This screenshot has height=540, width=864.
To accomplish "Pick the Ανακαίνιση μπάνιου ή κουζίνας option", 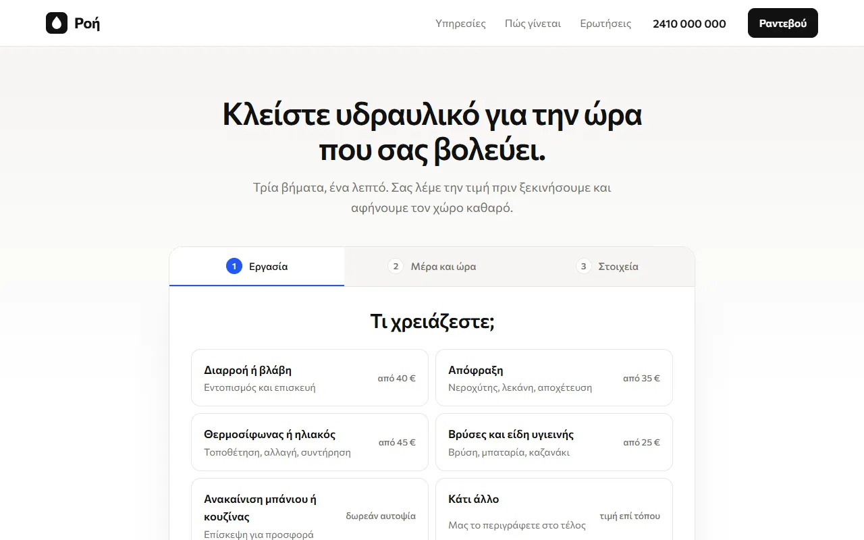I will 310,510.
